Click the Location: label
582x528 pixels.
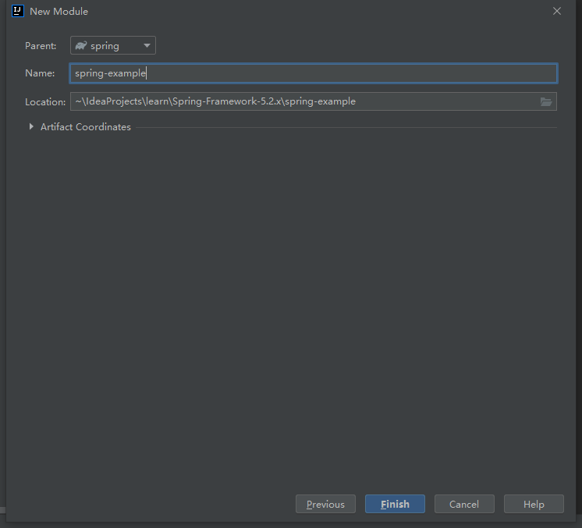[45, 101]
